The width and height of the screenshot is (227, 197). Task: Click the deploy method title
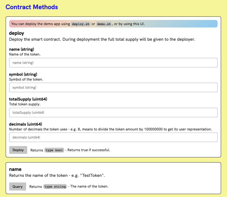coord(16,33)
